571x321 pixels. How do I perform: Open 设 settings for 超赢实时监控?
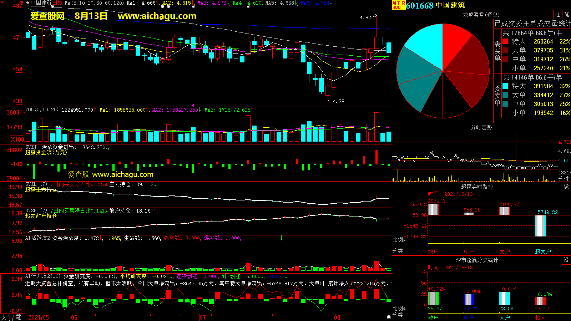coord(566,187)
